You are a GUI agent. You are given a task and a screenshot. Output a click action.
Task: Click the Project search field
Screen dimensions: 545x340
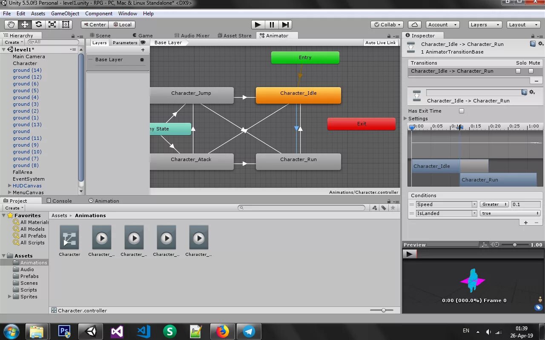click(x=301, y=208)
